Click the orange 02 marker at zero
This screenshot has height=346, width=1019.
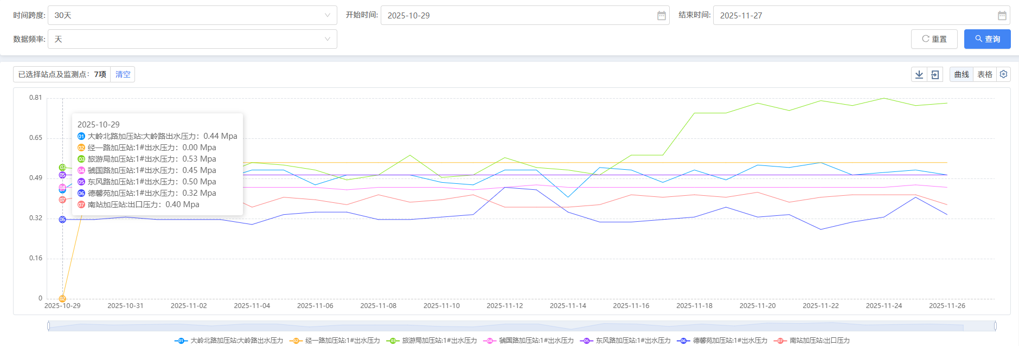[x=62, y=298]
